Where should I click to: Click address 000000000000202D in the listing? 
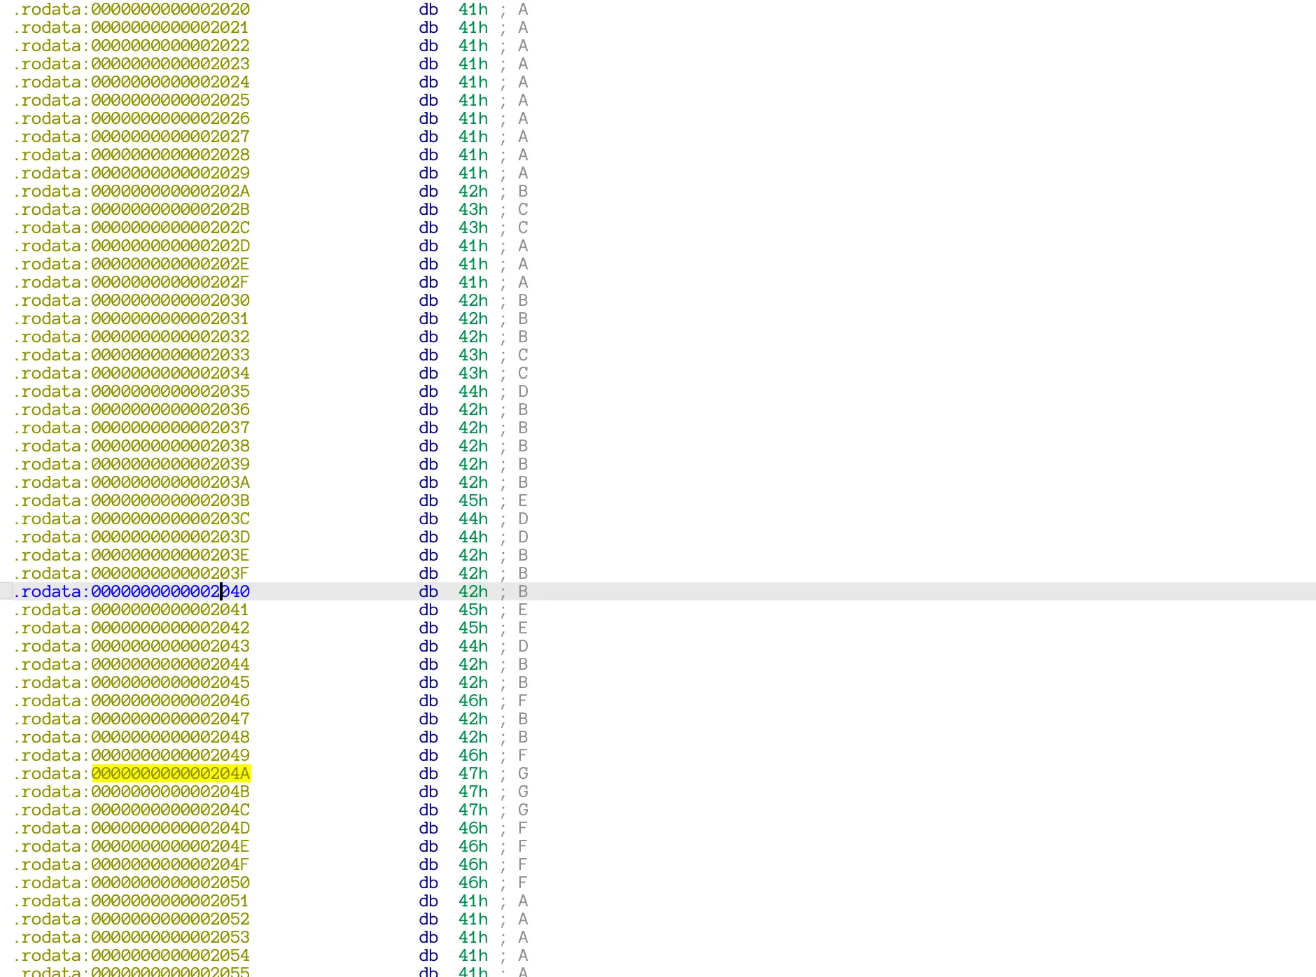171,246
